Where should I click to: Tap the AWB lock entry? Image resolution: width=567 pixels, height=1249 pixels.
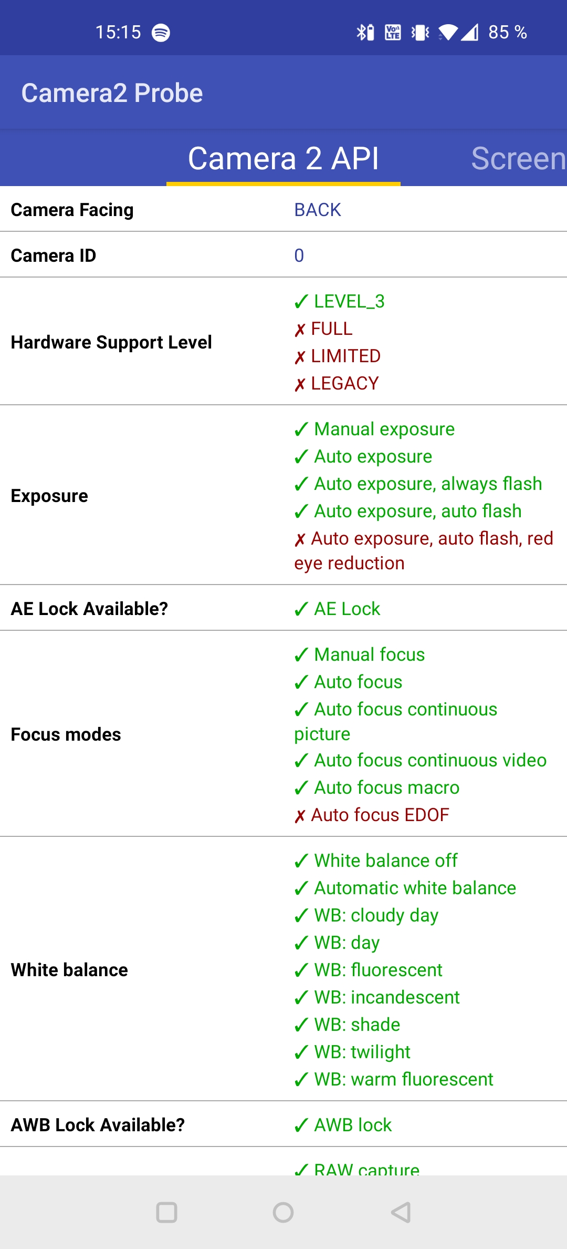pos(343,1125)
